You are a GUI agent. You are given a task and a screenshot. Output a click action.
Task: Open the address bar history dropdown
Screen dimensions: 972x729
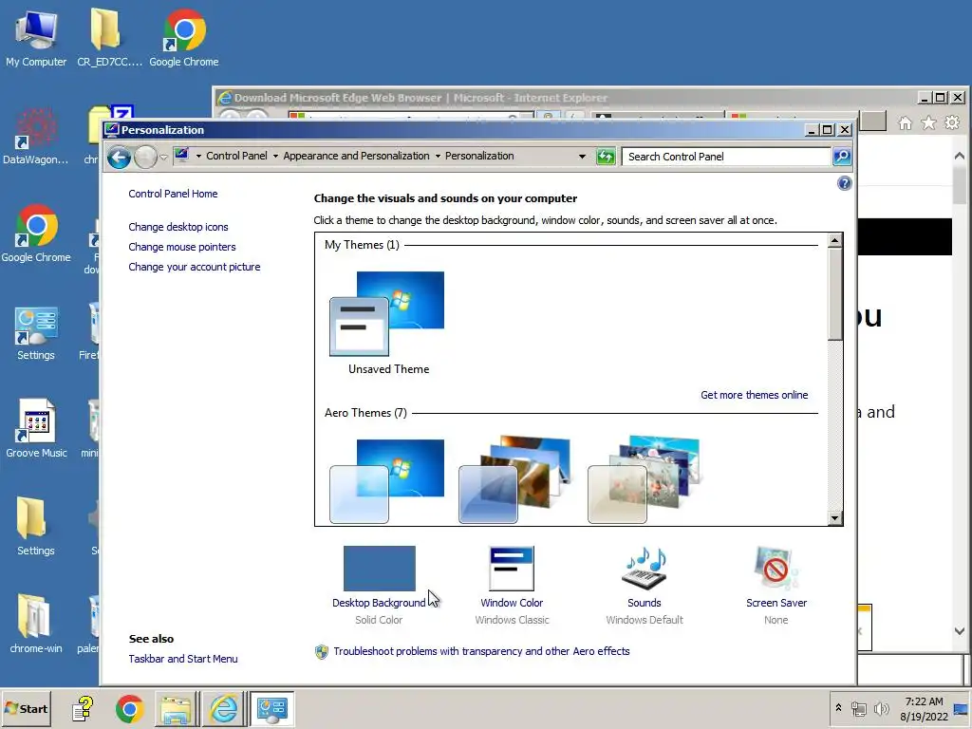[x=582, y=157]
